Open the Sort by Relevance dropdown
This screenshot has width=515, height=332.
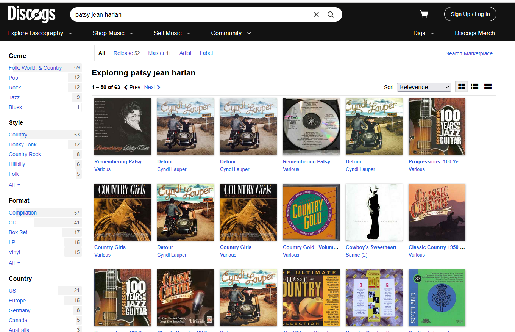[424, 87]
